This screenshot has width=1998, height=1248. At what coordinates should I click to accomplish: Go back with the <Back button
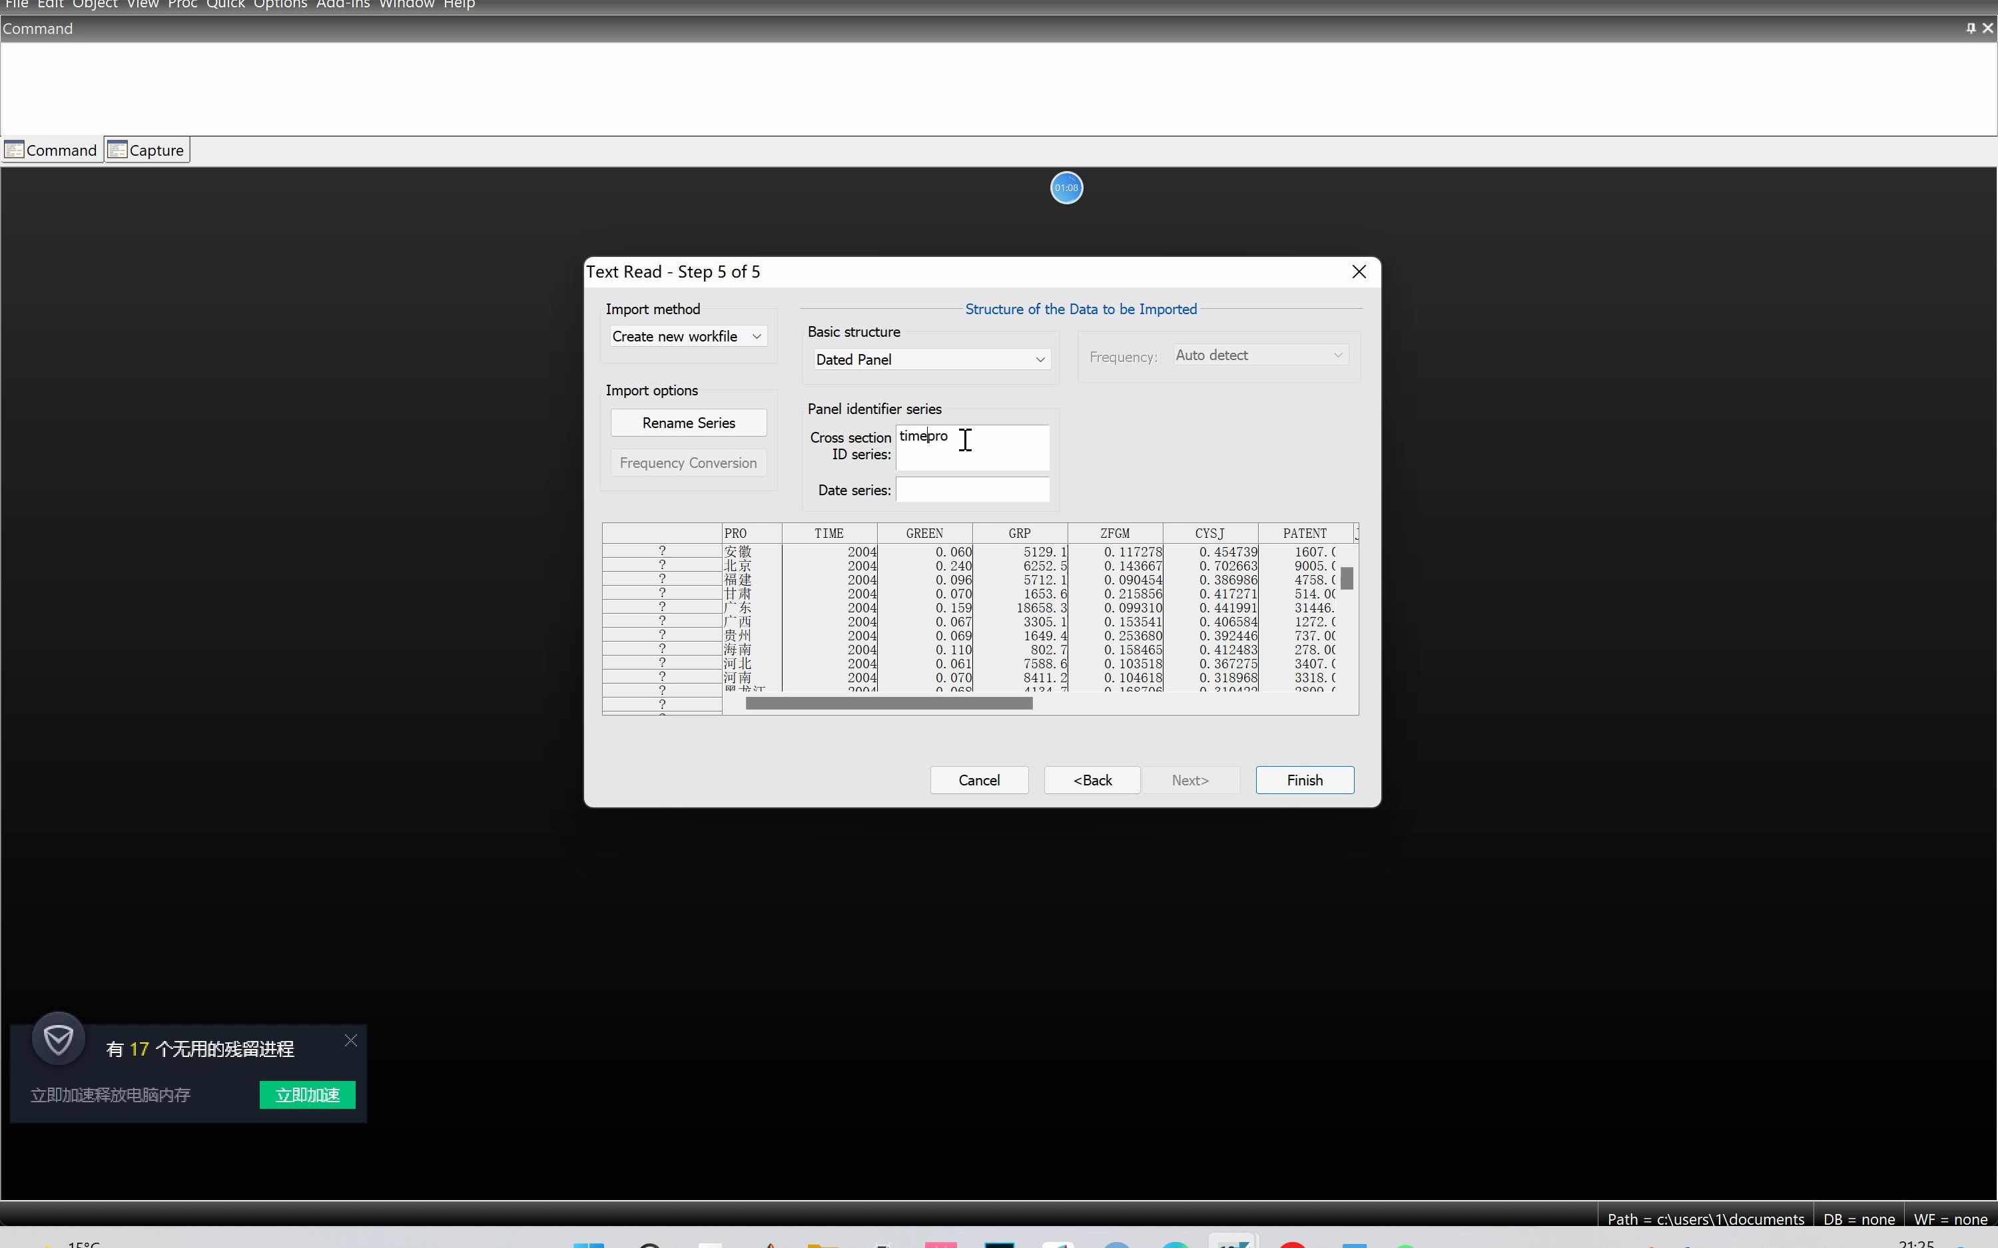(x=1092, y=780)
